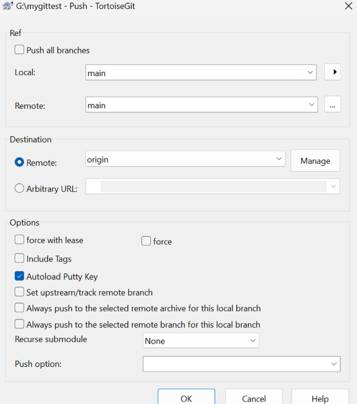Click the ellipsis button beside Remote branch
The width and height of the screenshot is (357, 404).
pyautogui.click(x=332, y=104)
